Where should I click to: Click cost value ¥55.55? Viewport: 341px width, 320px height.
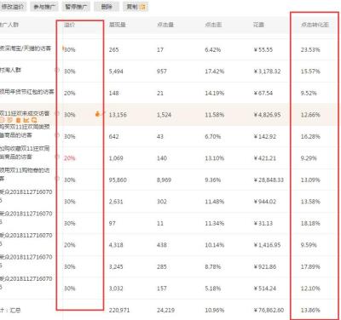pos(263,49)
